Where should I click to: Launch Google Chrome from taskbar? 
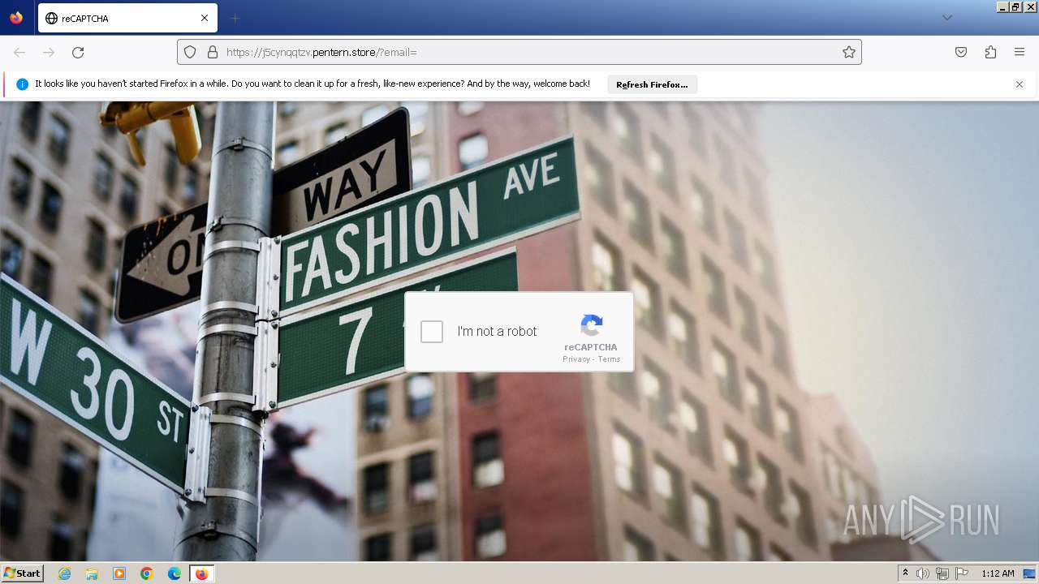tap(147, 573)
